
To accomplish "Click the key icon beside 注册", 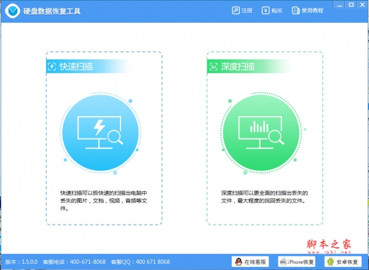I will click(236, 10).
